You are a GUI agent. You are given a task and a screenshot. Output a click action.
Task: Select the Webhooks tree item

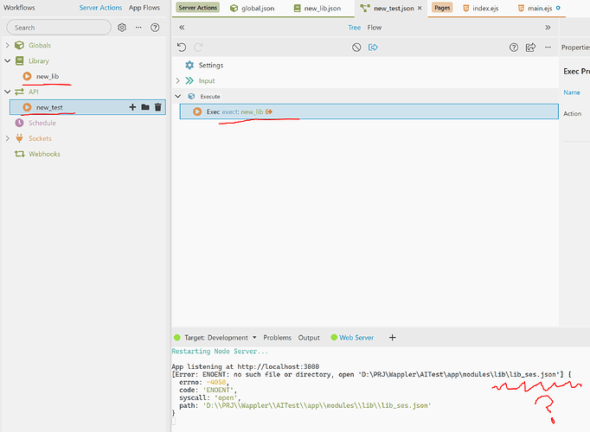(x=44, y=154)
